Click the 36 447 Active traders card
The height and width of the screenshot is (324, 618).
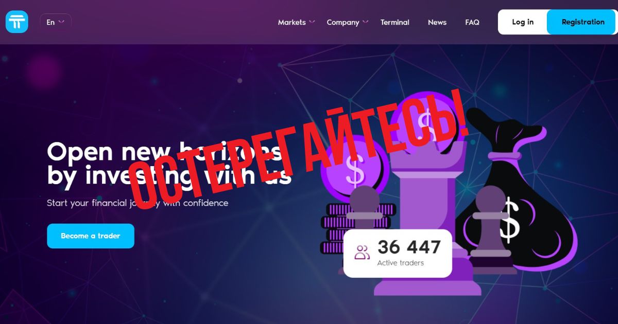point(398,254)
